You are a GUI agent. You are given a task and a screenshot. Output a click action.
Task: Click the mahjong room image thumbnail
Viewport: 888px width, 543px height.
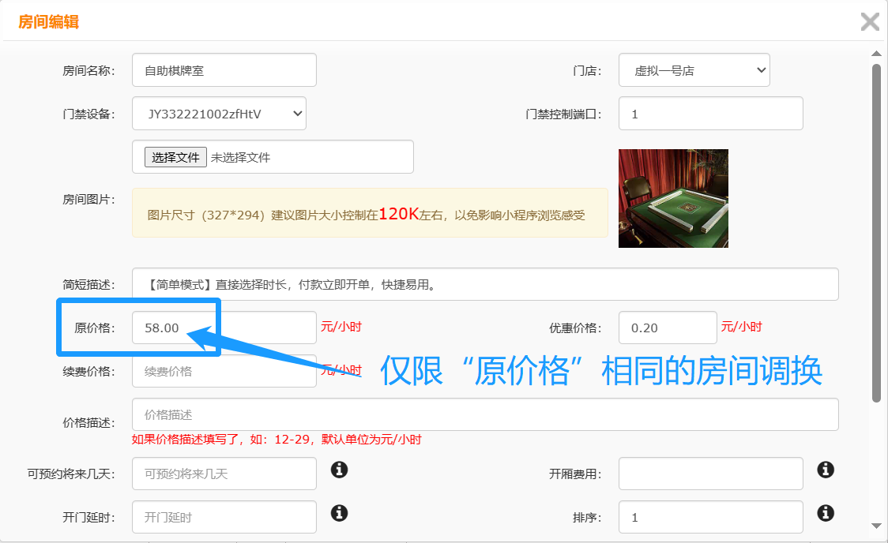pyautogui.click(x=673, y=199)
